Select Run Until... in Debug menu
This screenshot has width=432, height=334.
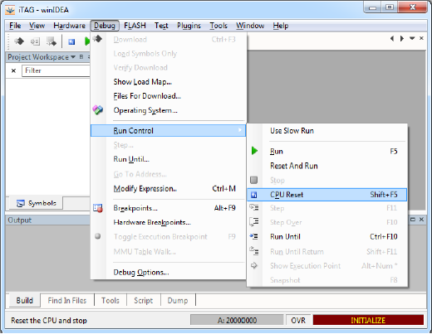[x=168, y=159]
